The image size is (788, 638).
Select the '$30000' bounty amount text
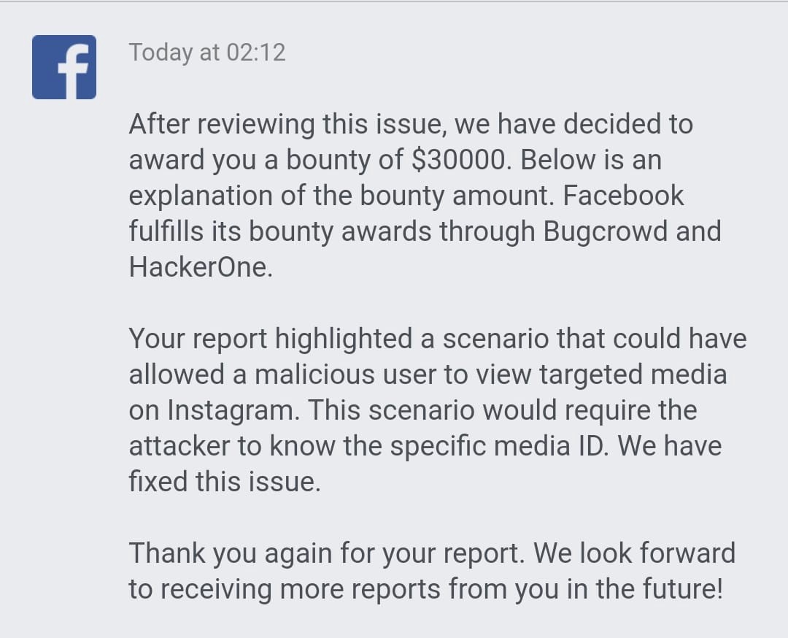[x=457, y=159]
